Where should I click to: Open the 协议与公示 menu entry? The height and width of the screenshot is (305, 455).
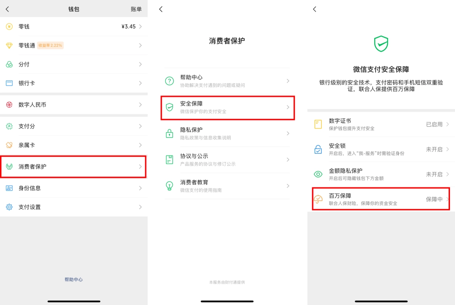[x=227, y=160]
